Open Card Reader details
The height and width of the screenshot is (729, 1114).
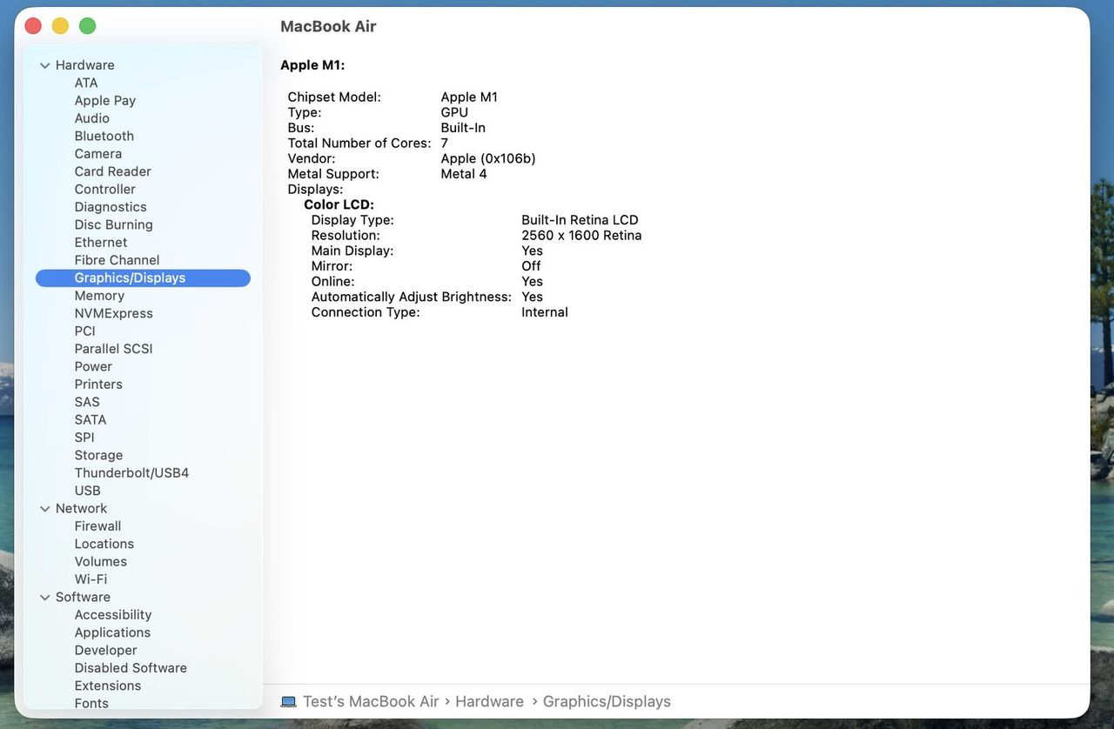pos(113,171)
